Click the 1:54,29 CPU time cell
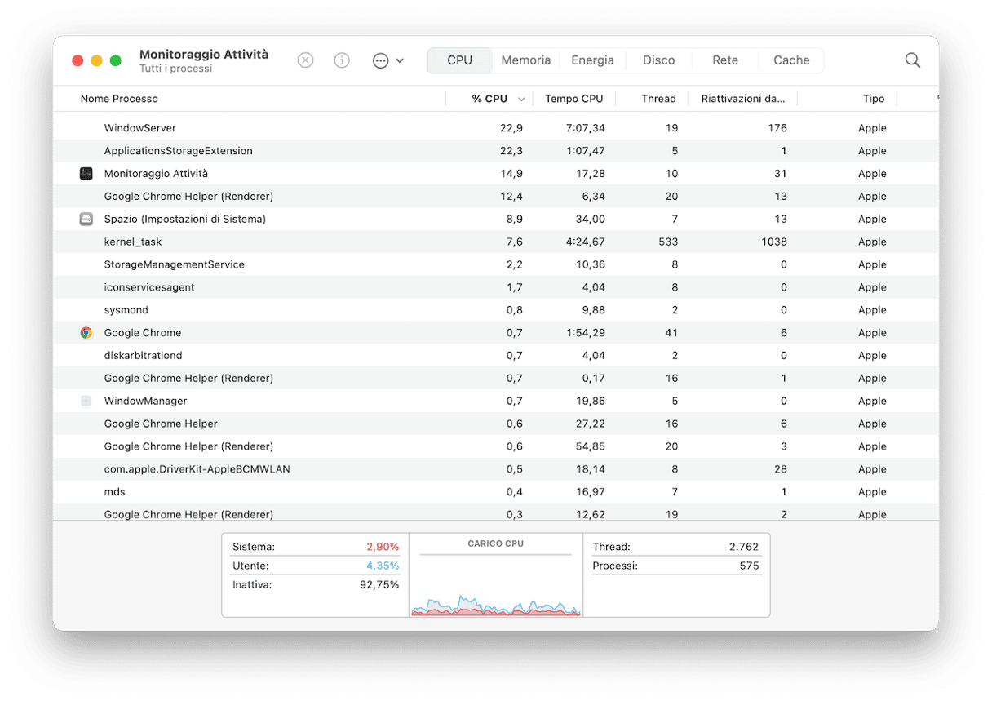The image size is (992, 701). click(586, 333)
